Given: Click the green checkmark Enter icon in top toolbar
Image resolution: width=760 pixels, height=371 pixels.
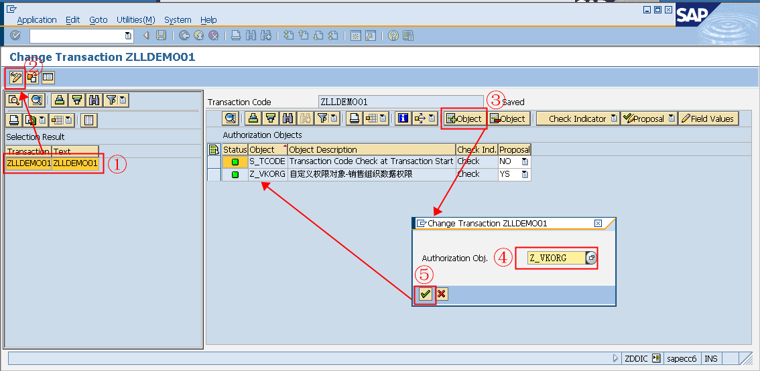Looking at the screenshot, I should [15, 35].
